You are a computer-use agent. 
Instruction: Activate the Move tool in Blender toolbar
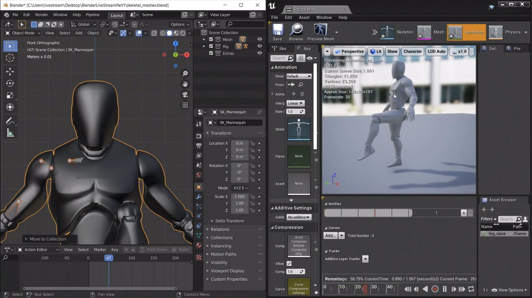(x=10, y=72)
